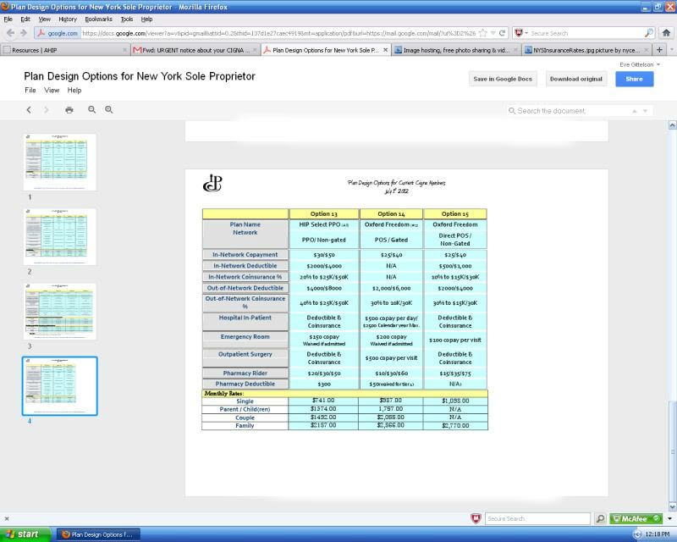
Task: Open the Eve Gittelson account dropdown
Action: point(640,64)
